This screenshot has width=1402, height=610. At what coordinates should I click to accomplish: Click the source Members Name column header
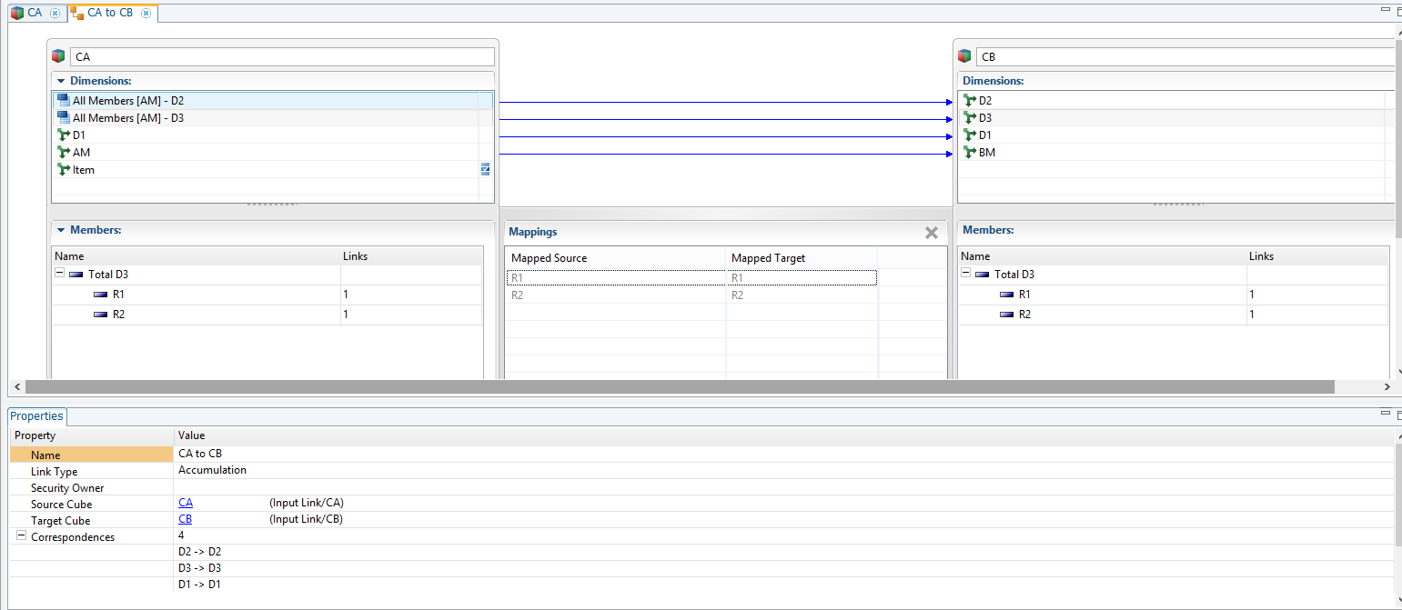(x=196, y=256)
